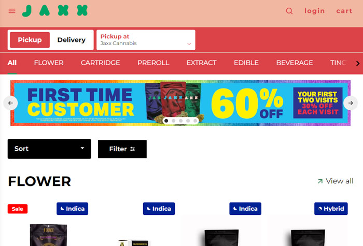Click the Hybrid strain badge
This screenshot has height=246, width=363.
tap(331, 209)
